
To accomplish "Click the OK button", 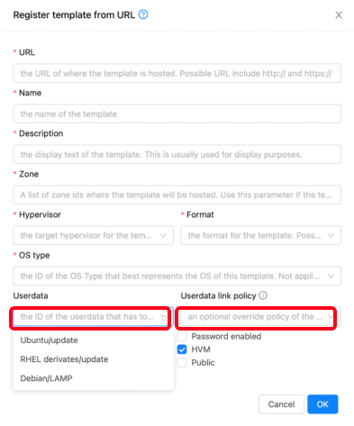I will (322, 404).
